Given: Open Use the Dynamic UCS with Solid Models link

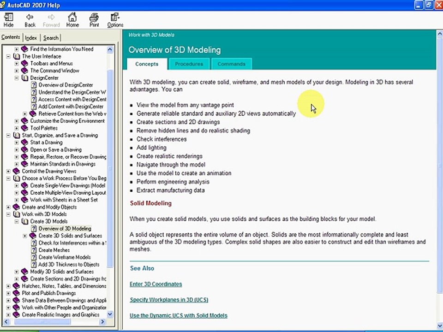Looking at the screenshot, I should click(178, 315).
